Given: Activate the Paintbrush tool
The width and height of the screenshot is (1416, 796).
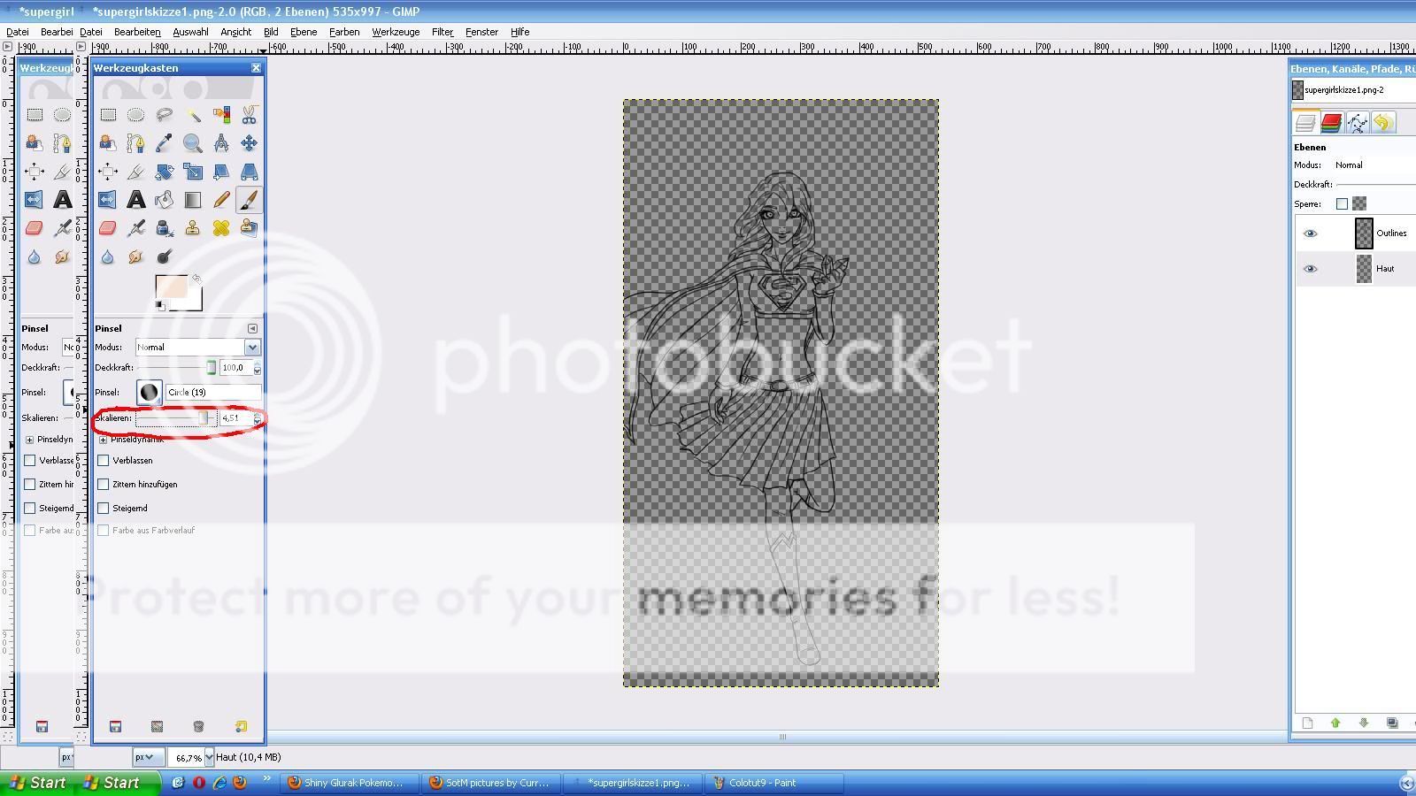Looking at the screenshot, I should (x=250, y=200).
